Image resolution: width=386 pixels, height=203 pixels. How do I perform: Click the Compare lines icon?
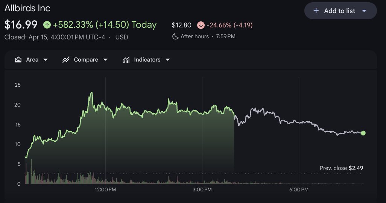(66, 60)
